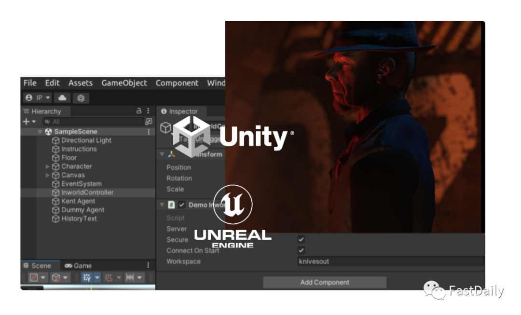
Task: Click the Kent Agent cube icon
Action: tap(55, 201)
